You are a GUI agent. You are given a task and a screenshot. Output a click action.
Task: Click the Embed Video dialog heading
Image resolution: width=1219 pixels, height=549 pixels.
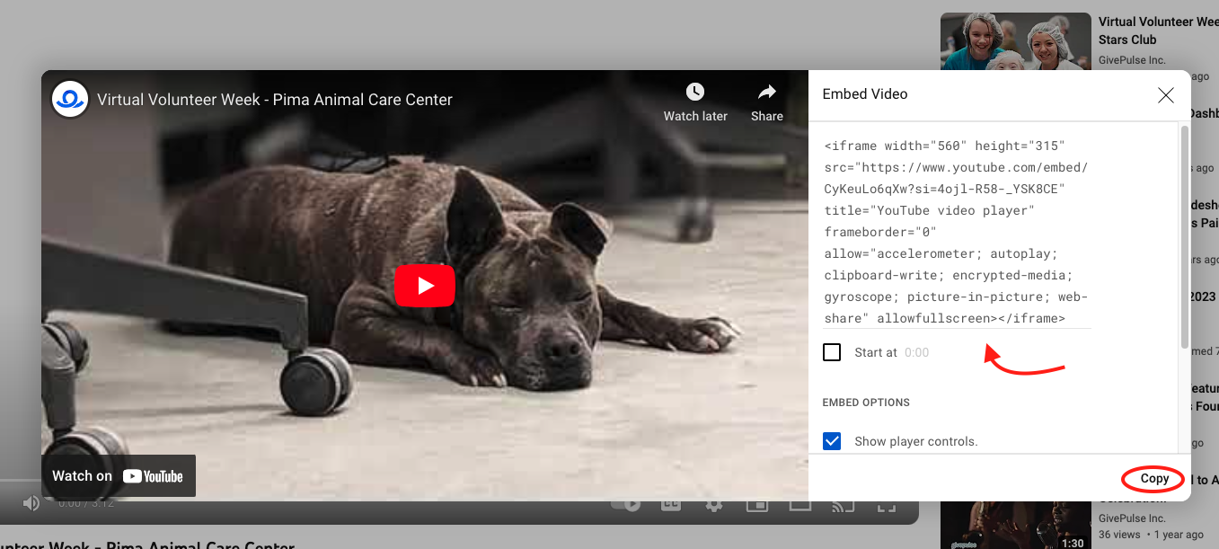pyautogui.click(x=865, y=94)
